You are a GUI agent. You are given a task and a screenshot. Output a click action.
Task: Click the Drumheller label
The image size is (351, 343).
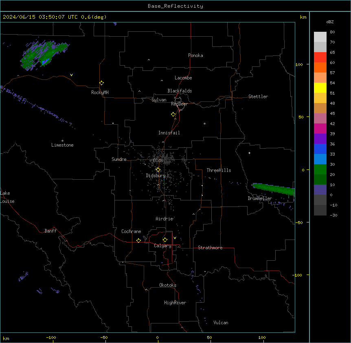coord(260,198)
